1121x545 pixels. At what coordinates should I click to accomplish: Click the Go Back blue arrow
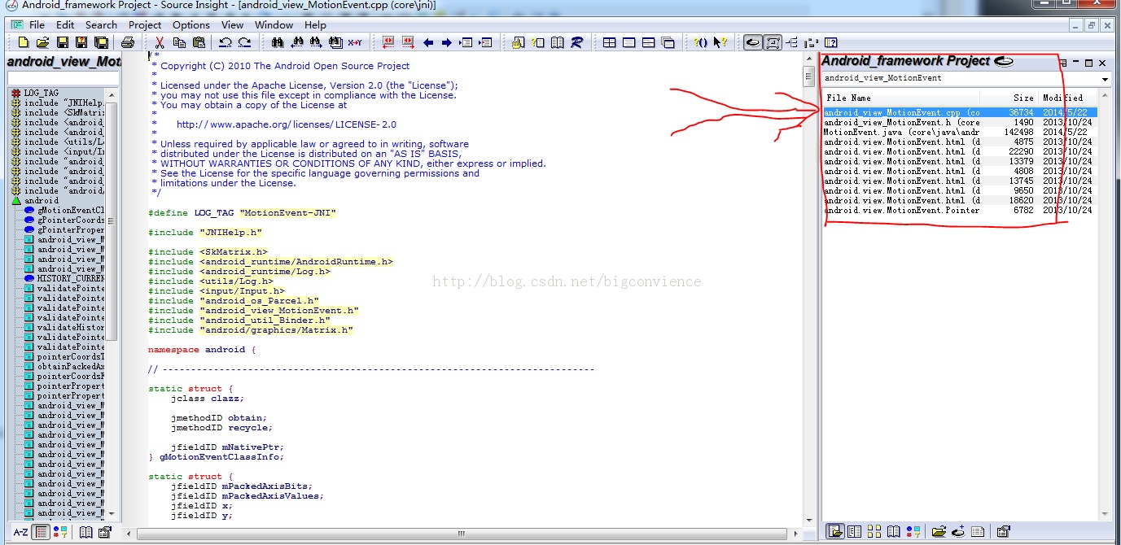[428, 42]
